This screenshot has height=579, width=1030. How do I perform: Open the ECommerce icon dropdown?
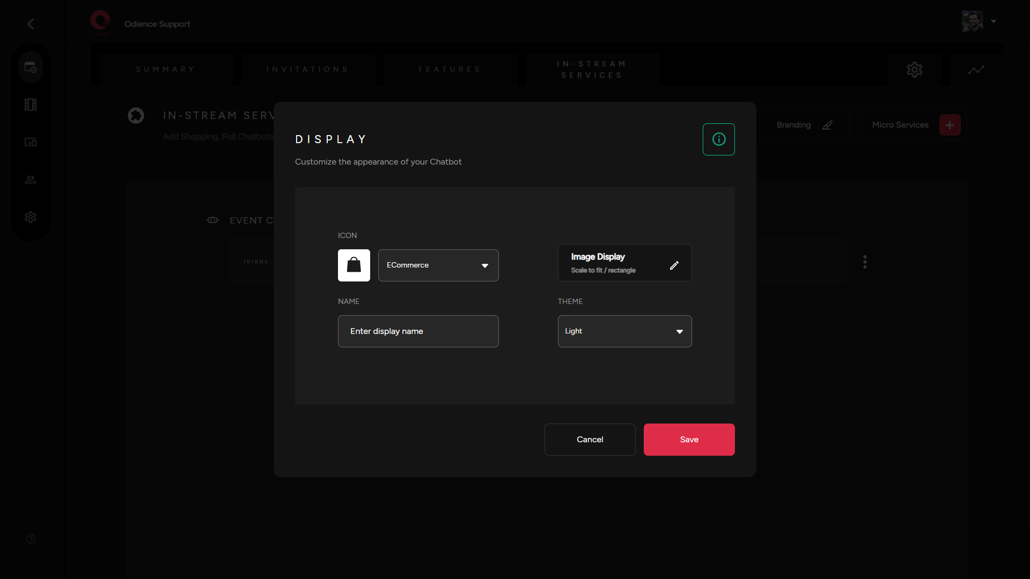click(438, 265)
